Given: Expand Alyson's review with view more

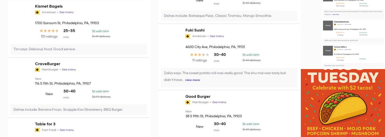Looking at the screenshot, I should pos(335,15).
